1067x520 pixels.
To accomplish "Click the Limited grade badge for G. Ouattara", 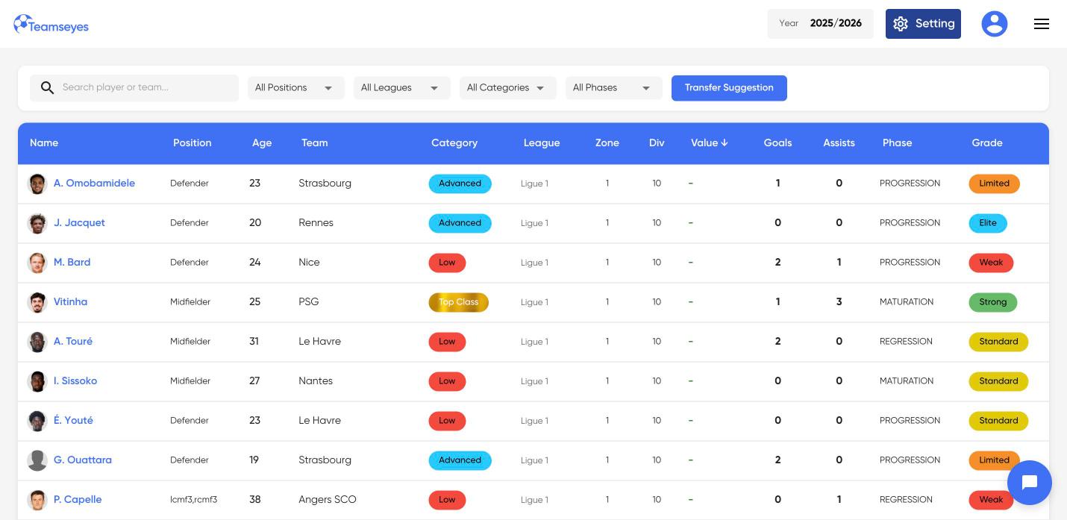I will 994,460.
